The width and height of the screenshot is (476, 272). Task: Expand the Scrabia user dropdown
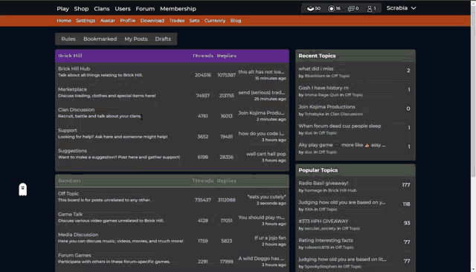click(x=401, y=8)
